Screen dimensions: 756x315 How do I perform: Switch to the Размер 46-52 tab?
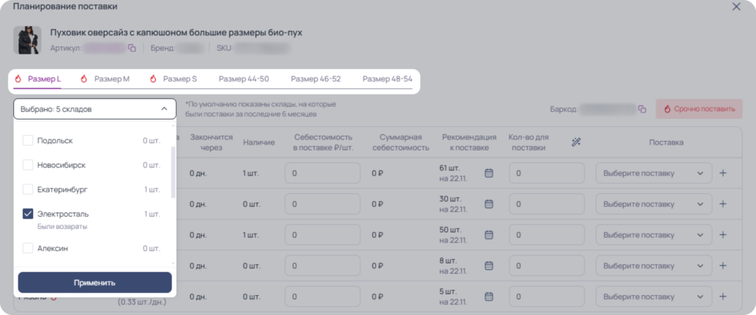[x=316, y=79]
